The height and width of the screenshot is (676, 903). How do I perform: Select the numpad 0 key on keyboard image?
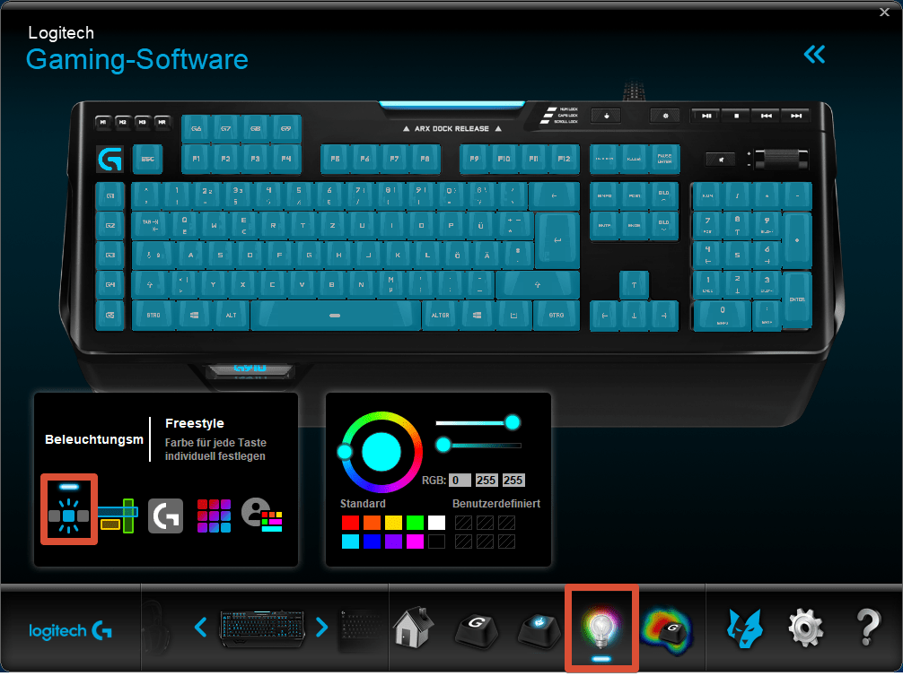(x=723, y=316)
